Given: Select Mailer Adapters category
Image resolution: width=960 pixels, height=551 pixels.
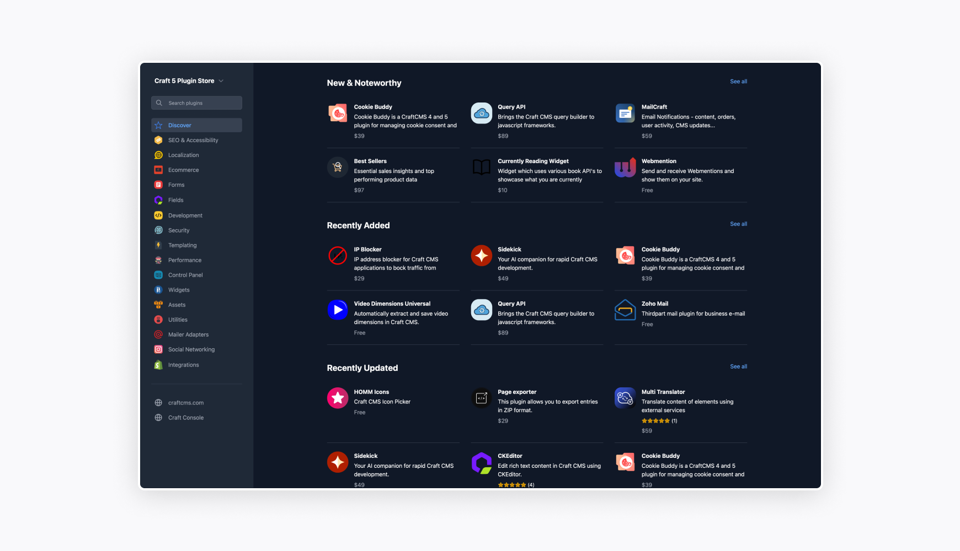Looking at the screenshot, I should 188,334.
